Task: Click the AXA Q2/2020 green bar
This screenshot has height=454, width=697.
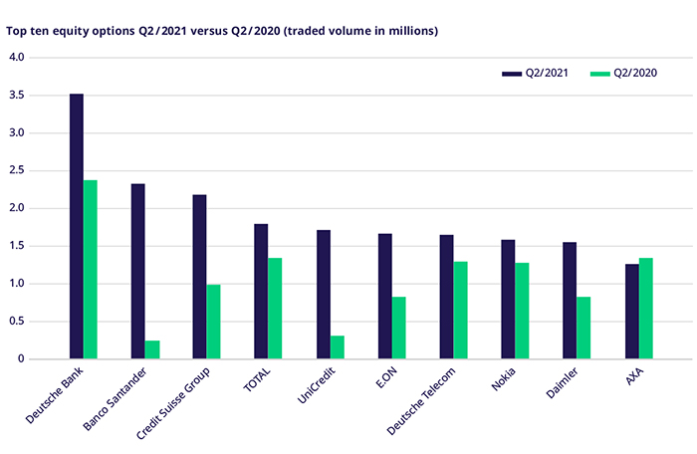Action: tap(645, 308)
